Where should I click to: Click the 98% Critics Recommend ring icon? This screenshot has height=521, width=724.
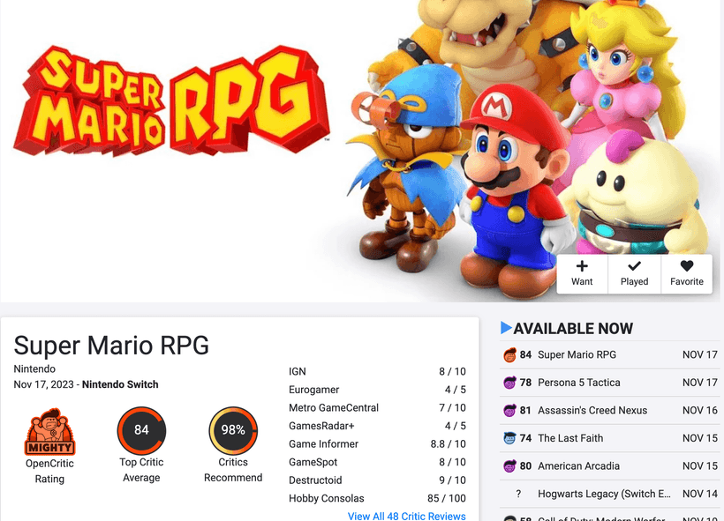click(x=232, y=432)
